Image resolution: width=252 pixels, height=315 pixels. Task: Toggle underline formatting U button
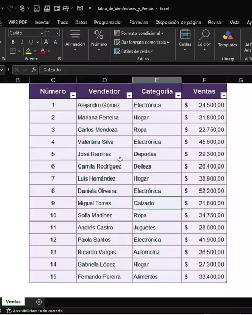coord(31,42)
